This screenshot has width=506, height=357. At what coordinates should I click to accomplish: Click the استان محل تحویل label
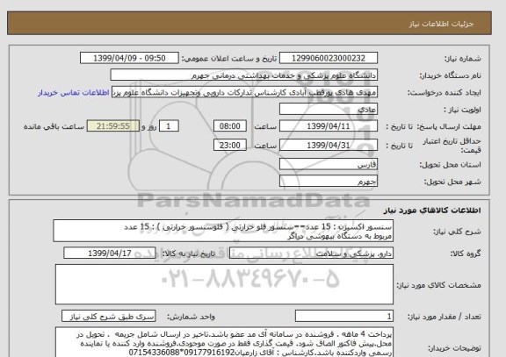point(450,165)
